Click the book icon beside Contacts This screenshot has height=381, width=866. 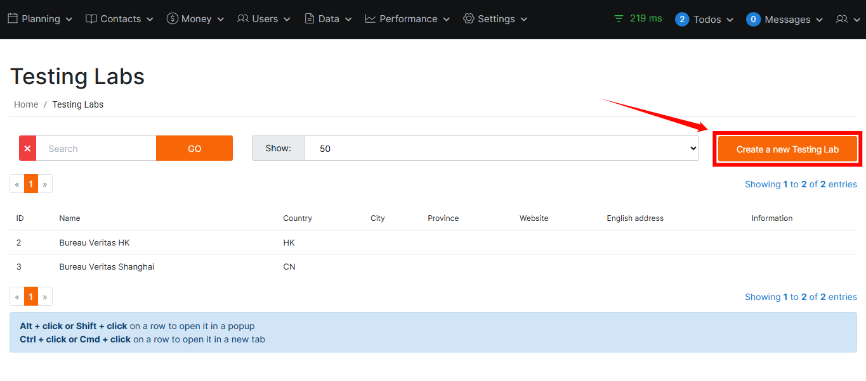(x=91, y=19)
